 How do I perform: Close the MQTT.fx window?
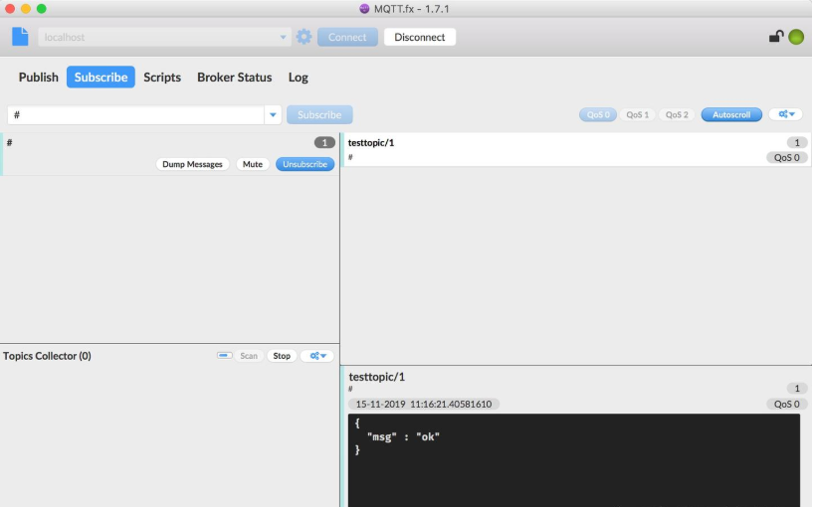(10, 9)
